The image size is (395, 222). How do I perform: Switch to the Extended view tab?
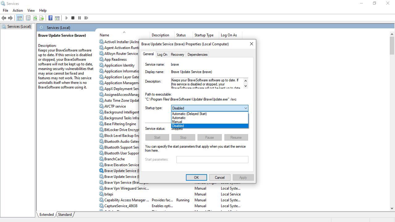47,215
